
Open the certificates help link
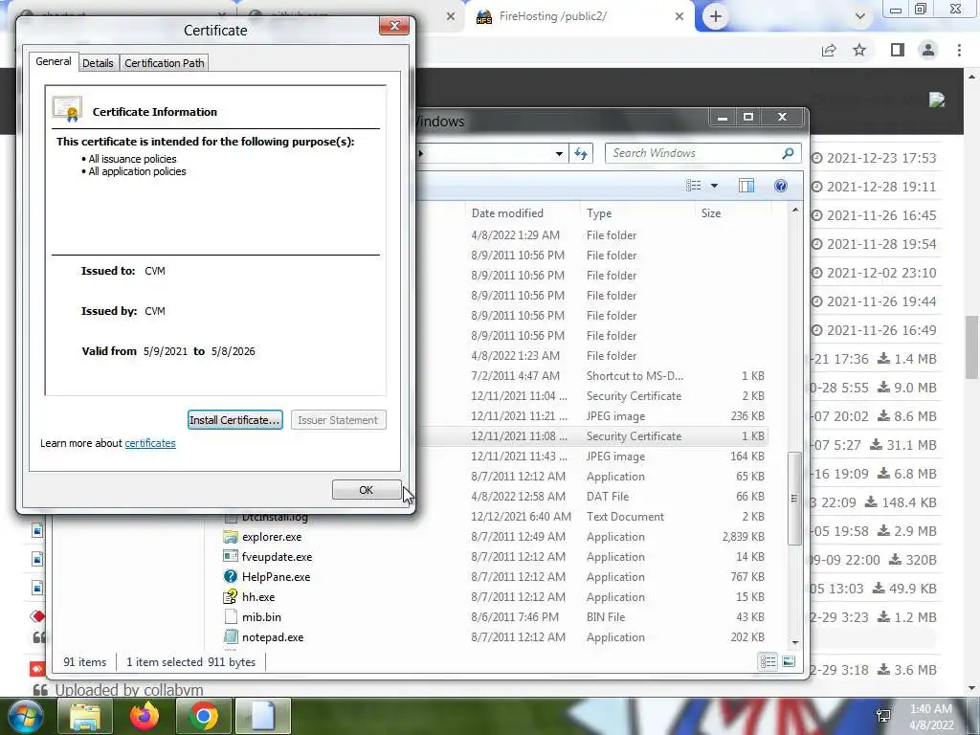[150, 443]
